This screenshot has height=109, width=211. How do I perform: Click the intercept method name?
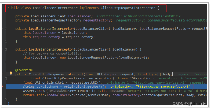[75, 74]
